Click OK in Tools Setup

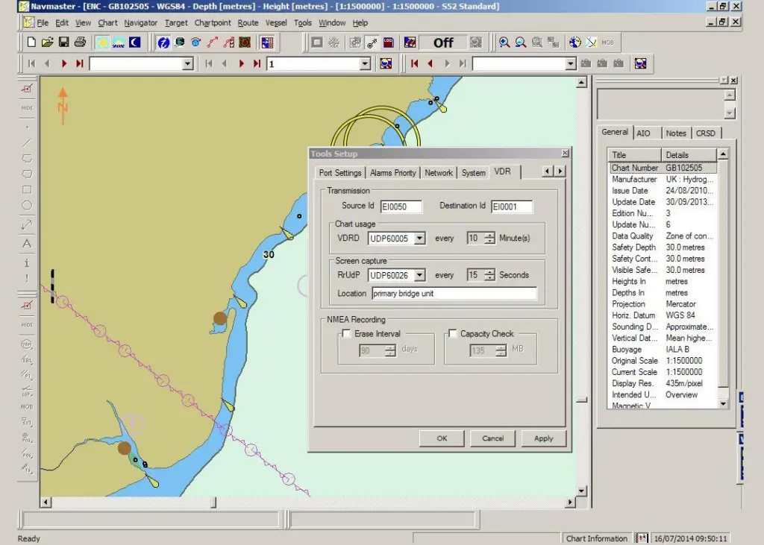click(x=442, y=438)
